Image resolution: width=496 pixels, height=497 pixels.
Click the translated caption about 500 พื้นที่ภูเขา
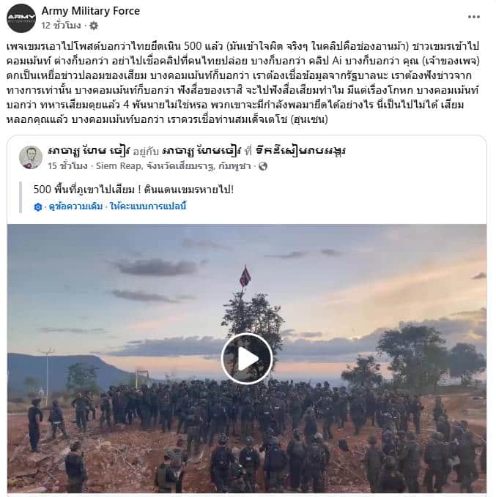[133, 190]
